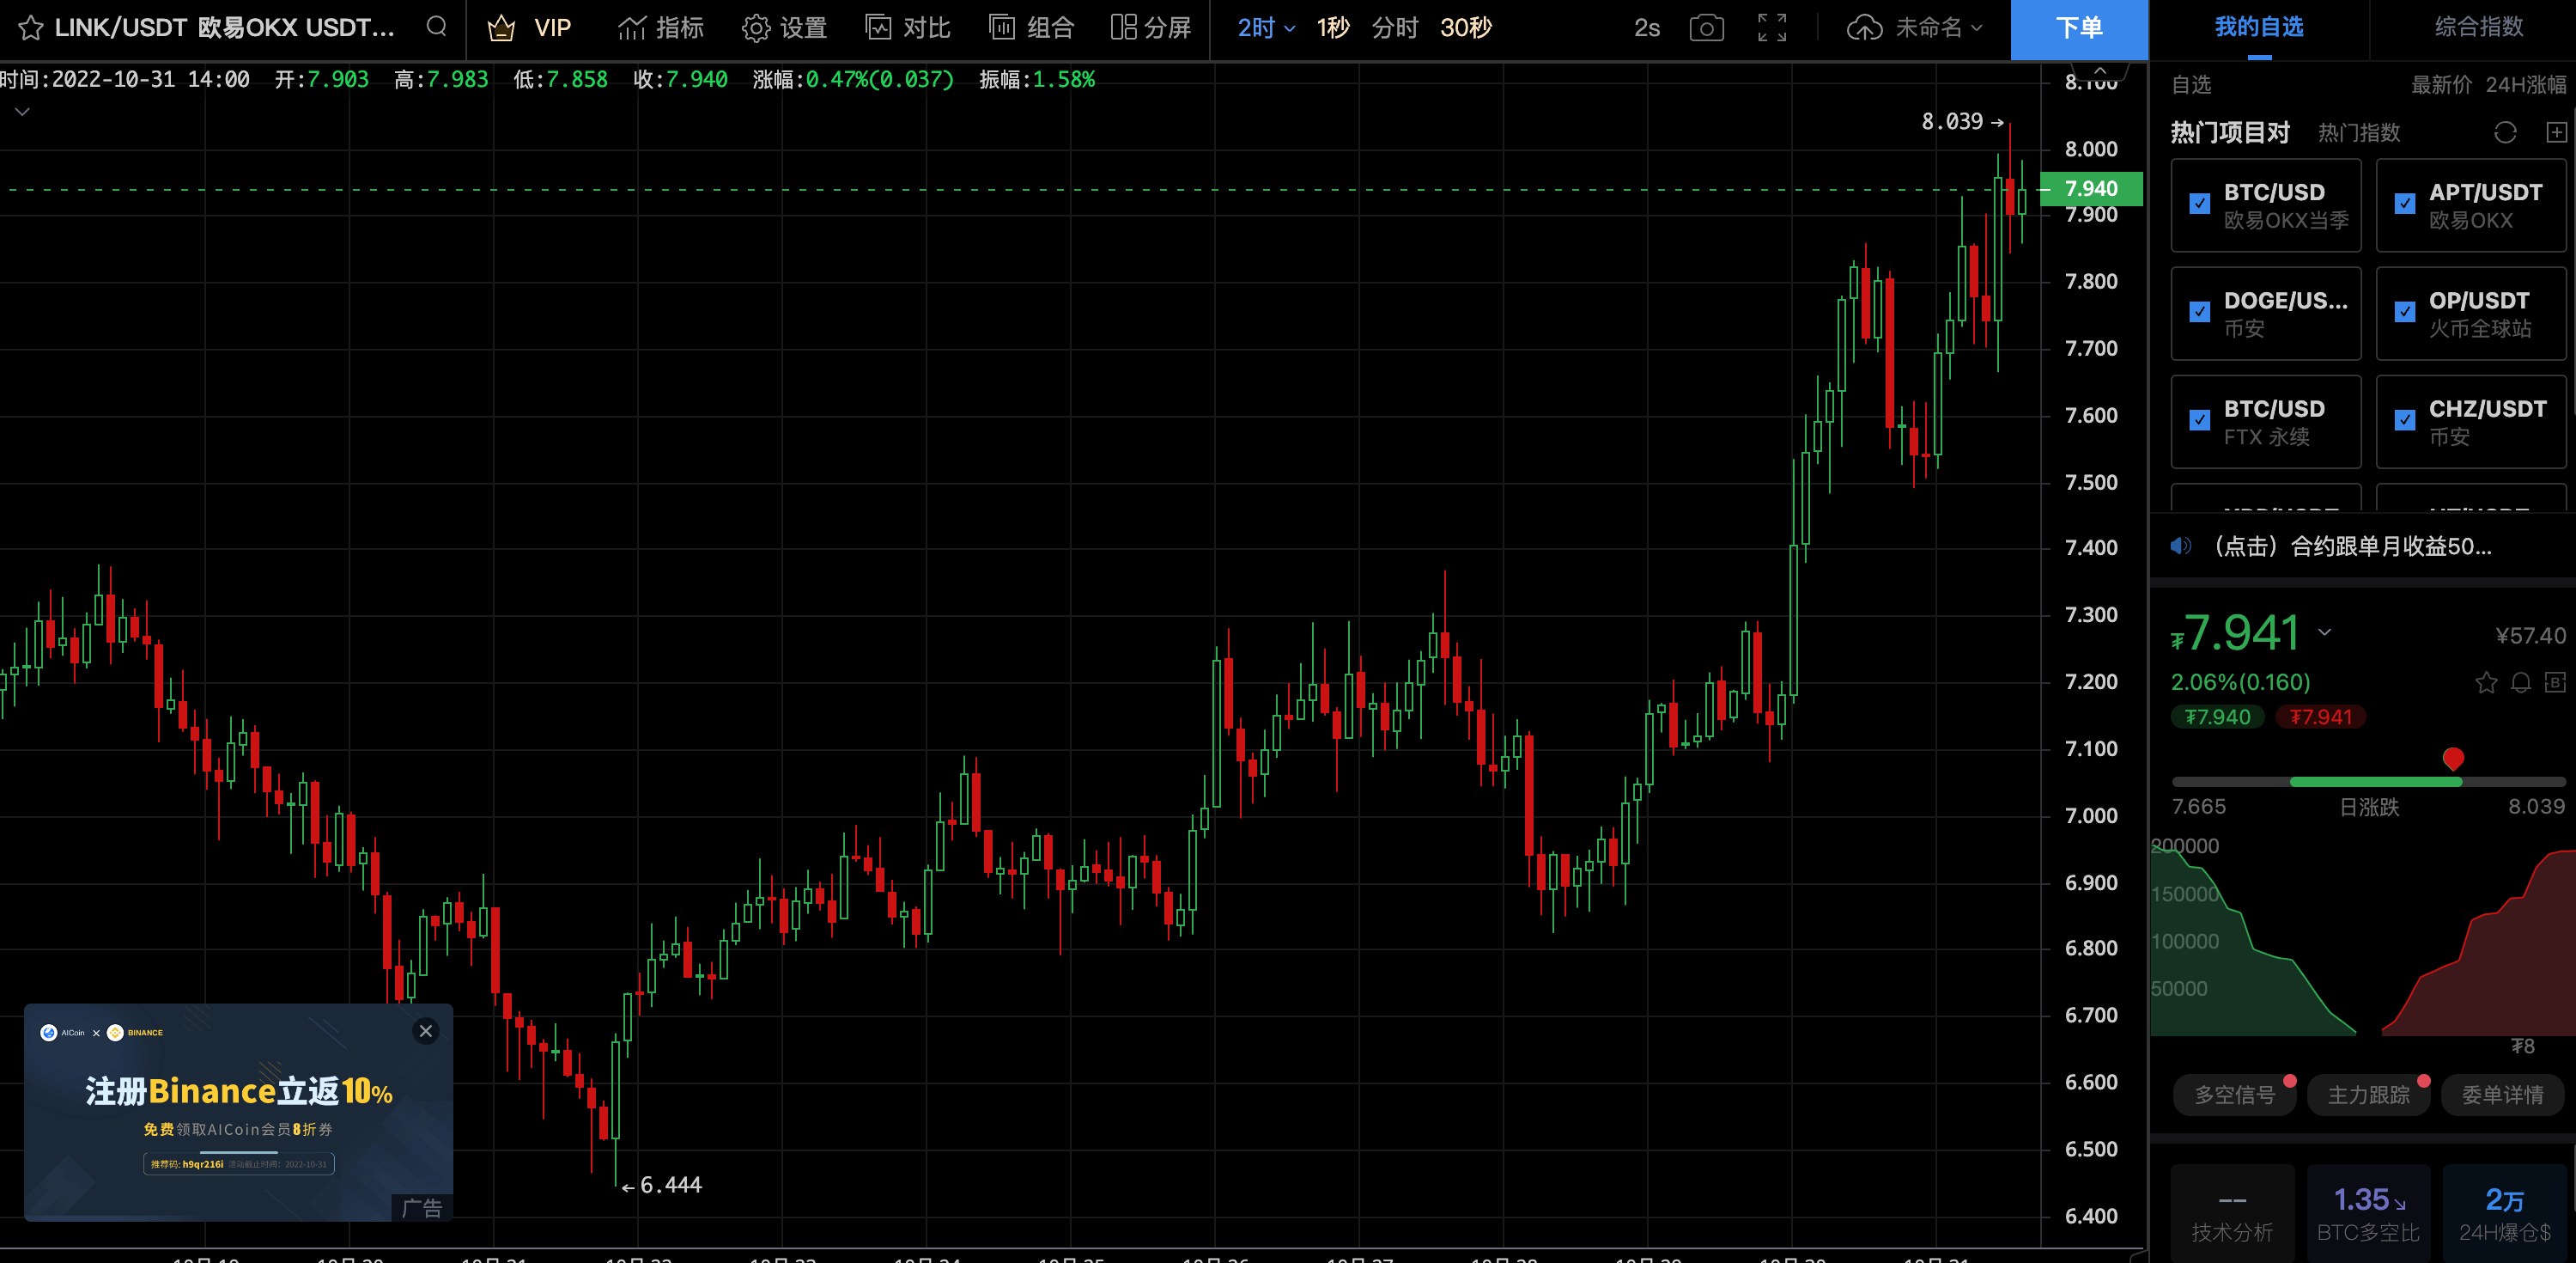The height and width of the screenshot is (1263, 2576).
Task: Take a chart screenshot with camera icon
Action: click(1706, 28)
